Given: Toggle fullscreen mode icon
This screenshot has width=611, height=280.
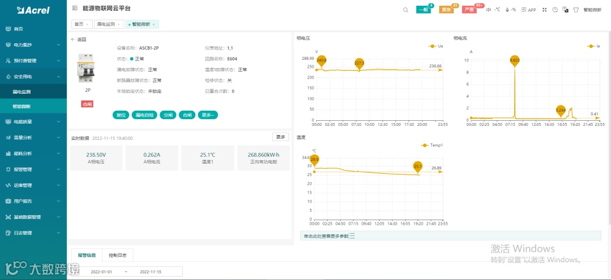Looking at the screenshot, I should [x=545, y=10].
